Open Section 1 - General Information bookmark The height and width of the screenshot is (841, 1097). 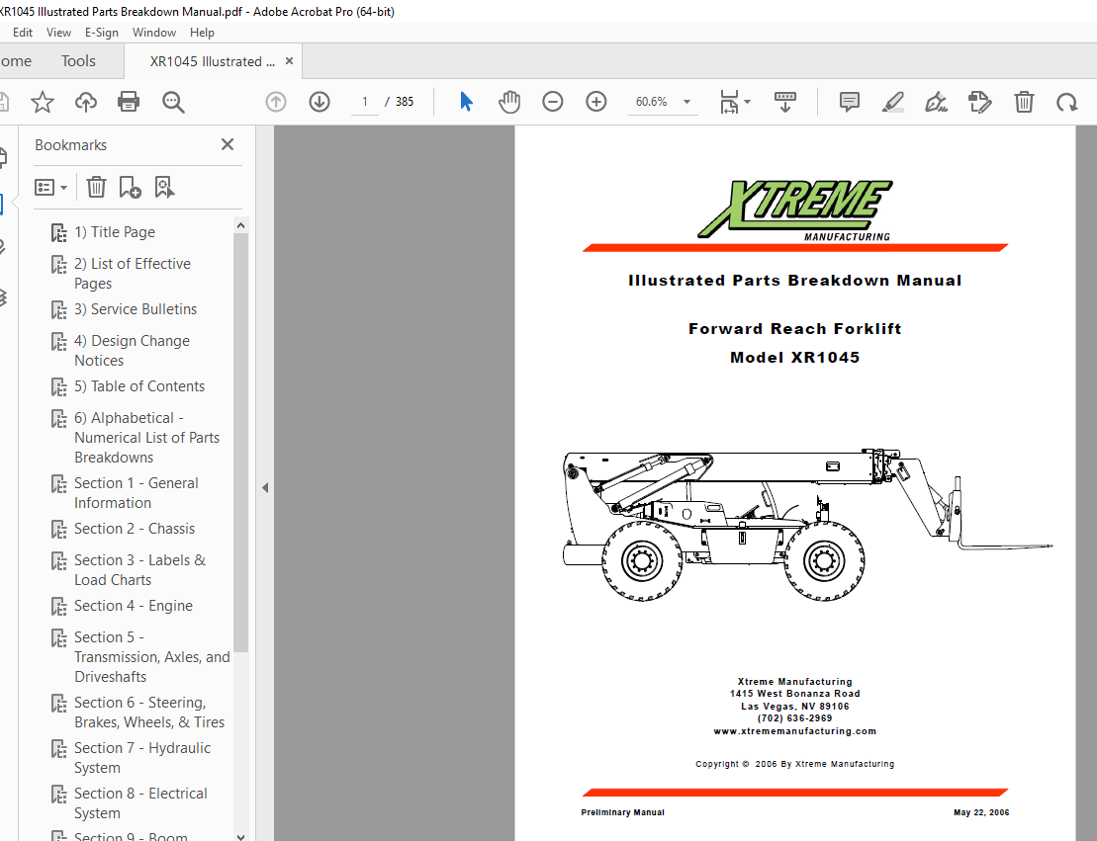(136, 493)
